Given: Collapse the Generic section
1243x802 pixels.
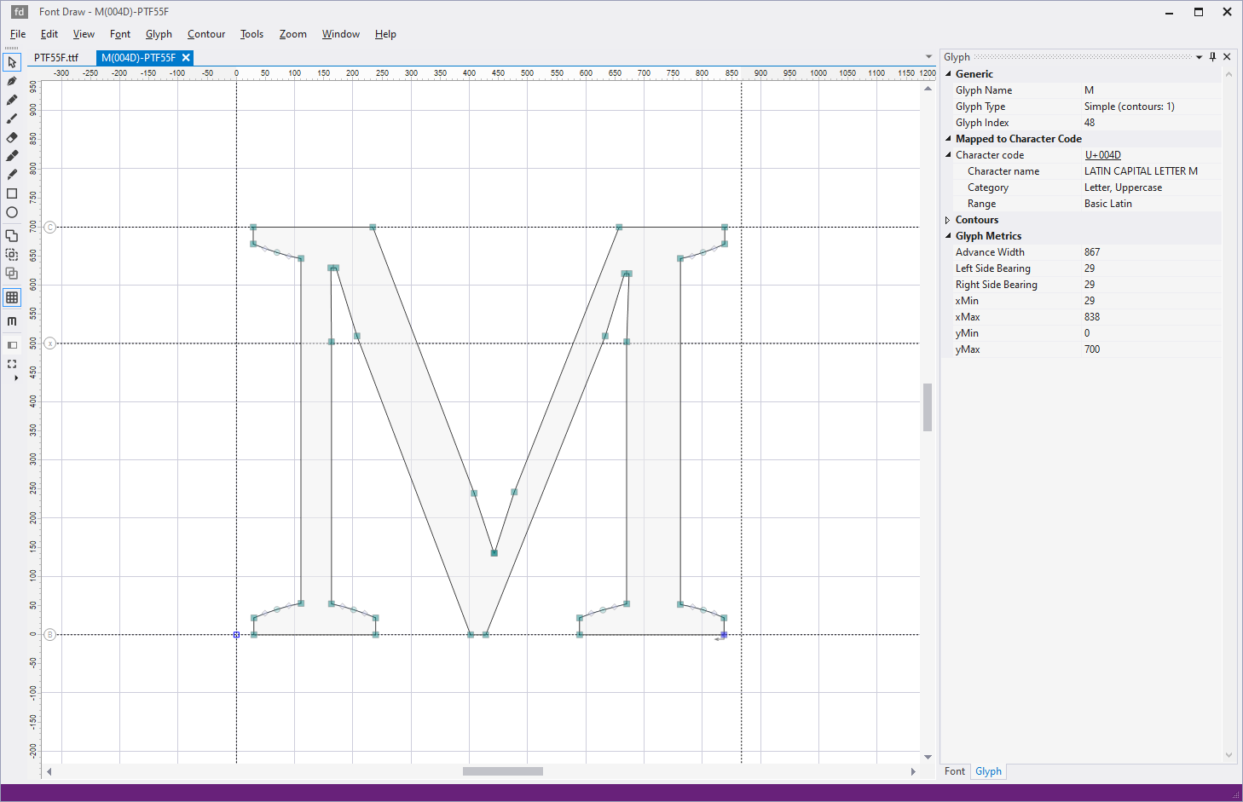Looking at the screenshot, I should (948, 74).
